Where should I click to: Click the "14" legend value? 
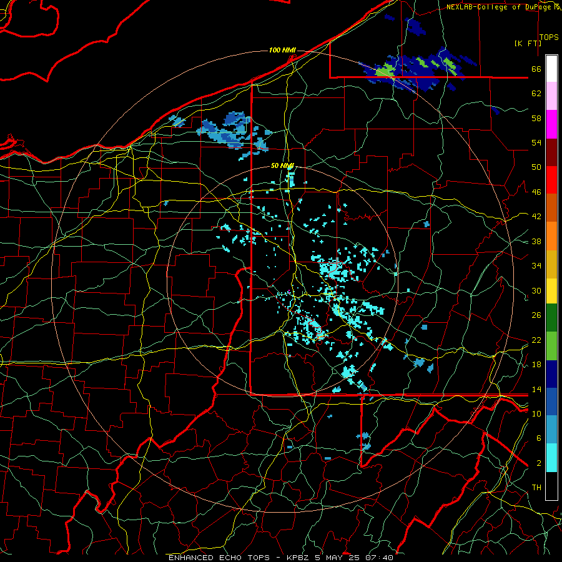click(536, 389)
